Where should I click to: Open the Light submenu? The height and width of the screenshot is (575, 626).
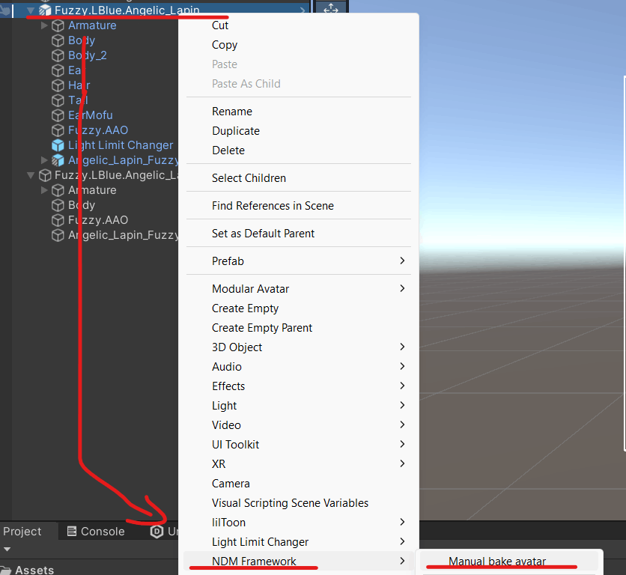pos(299,406)
